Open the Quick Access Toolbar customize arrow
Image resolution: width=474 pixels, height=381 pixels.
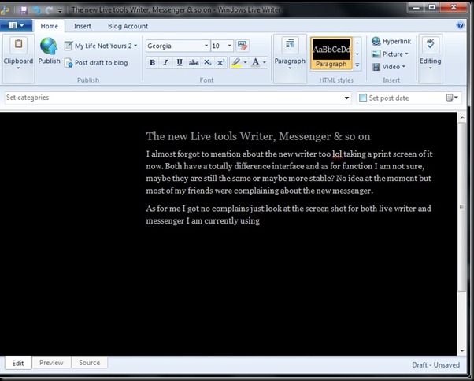pyautogui.click(x=60, y=11)
